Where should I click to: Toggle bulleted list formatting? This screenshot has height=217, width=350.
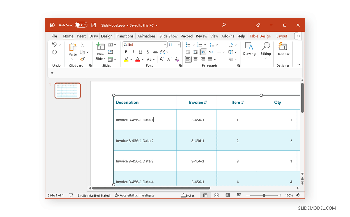[188, 44]
